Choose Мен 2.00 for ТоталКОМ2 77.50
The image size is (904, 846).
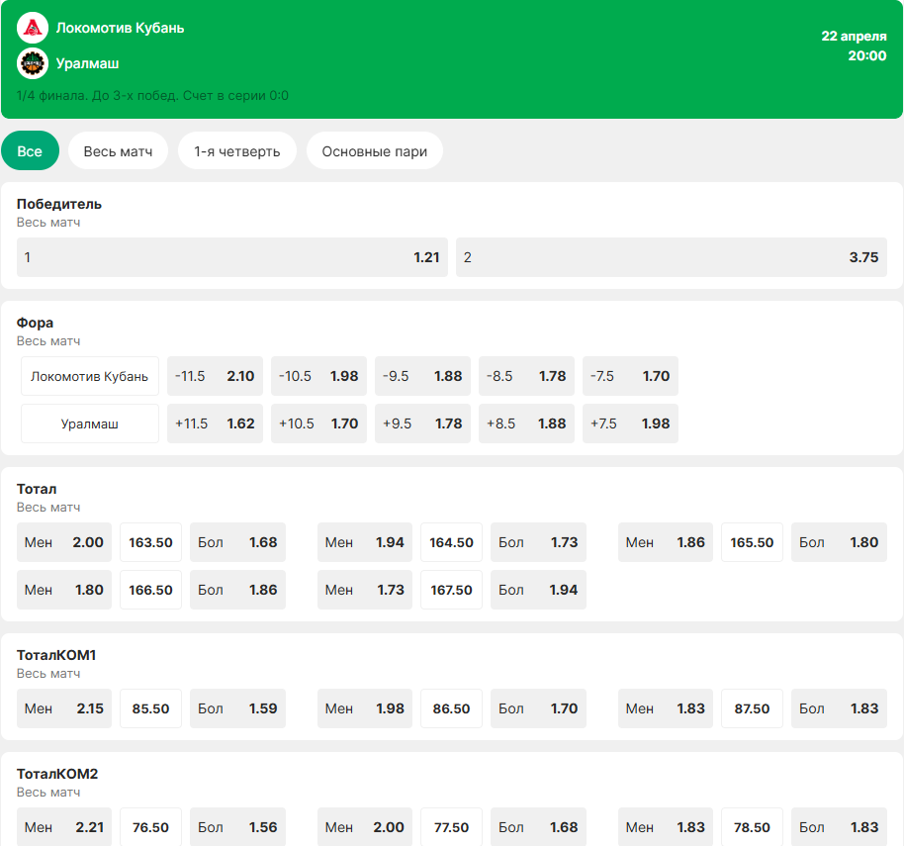365,827
